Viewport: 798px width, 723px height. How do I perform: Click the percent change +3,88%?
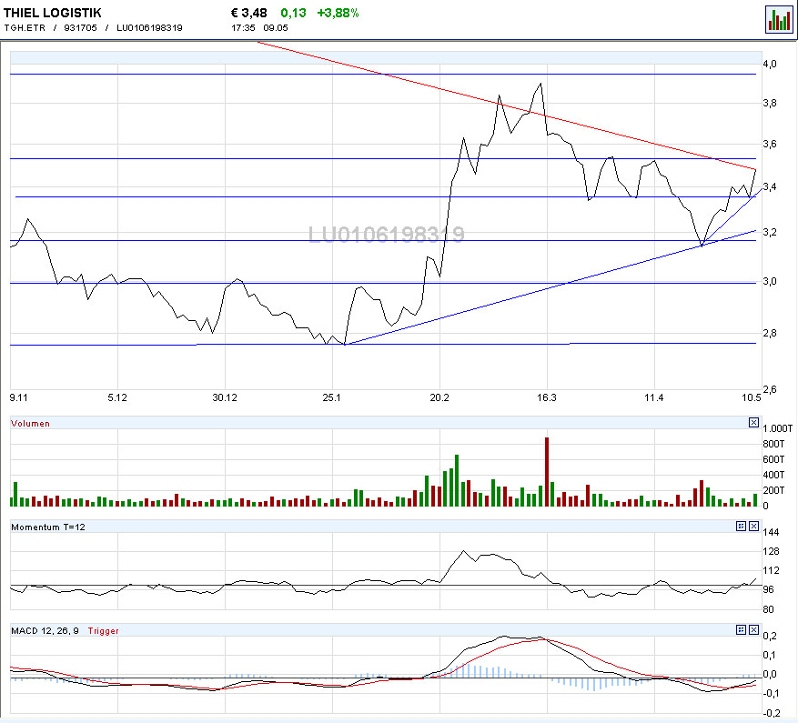tap(338, 13)
